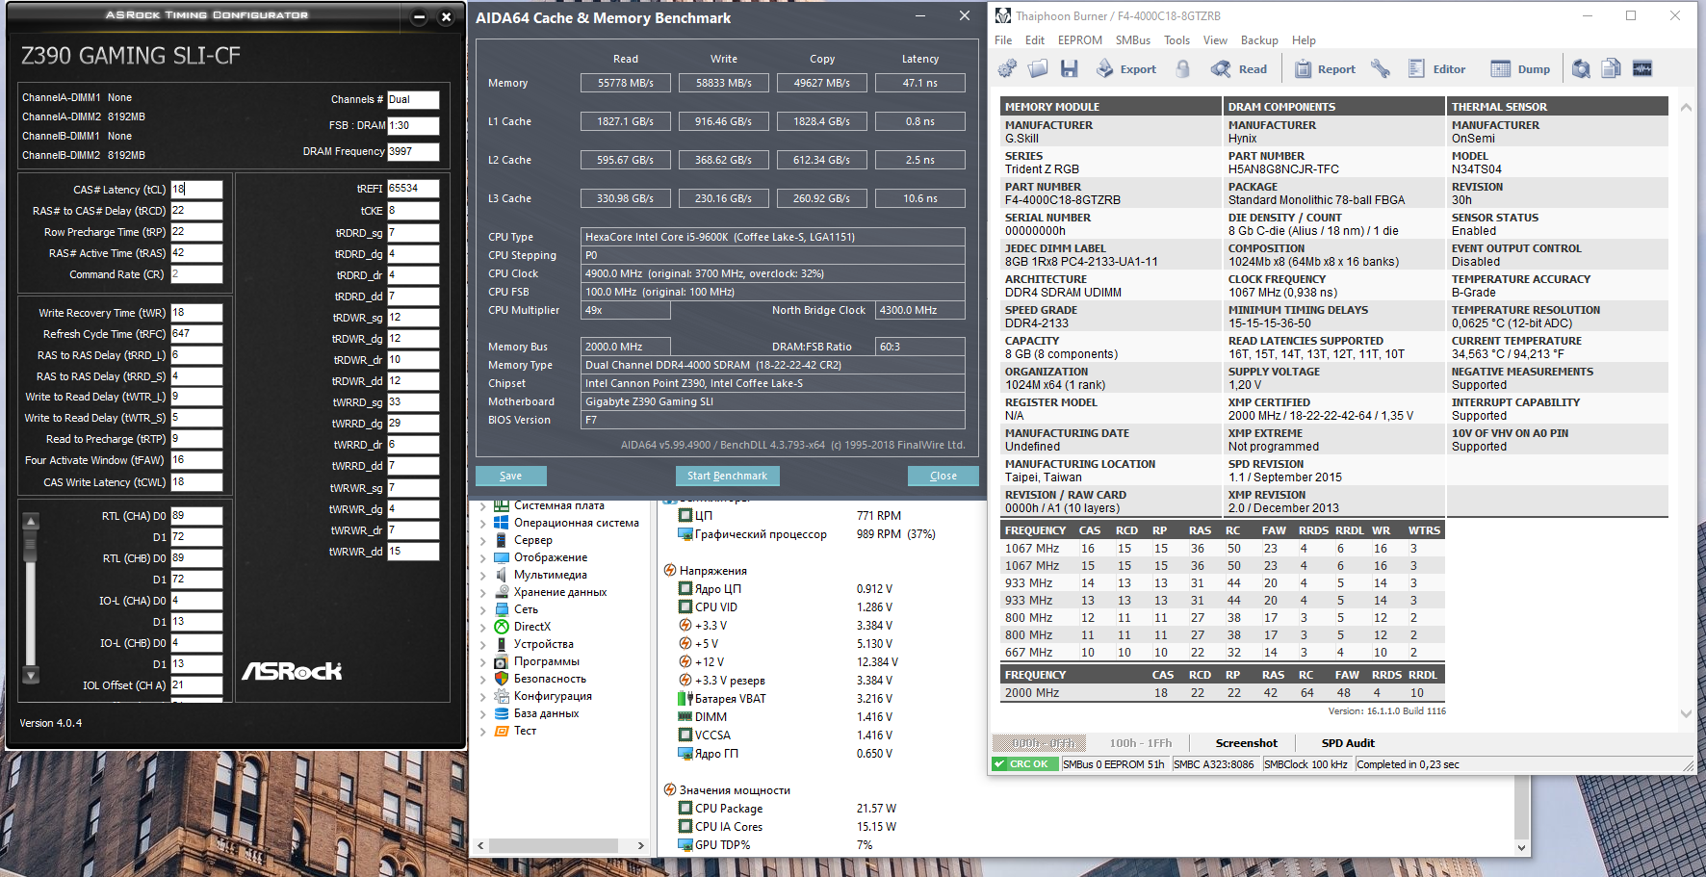
Task: Open the SMBus menu
Action: pos(1133,40)
